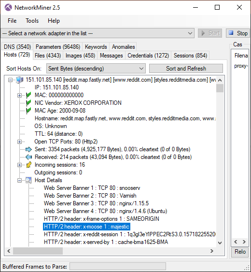The height and width of the screenshot is (272, 251).
Task: Open the Help menu
Action: 54,21
